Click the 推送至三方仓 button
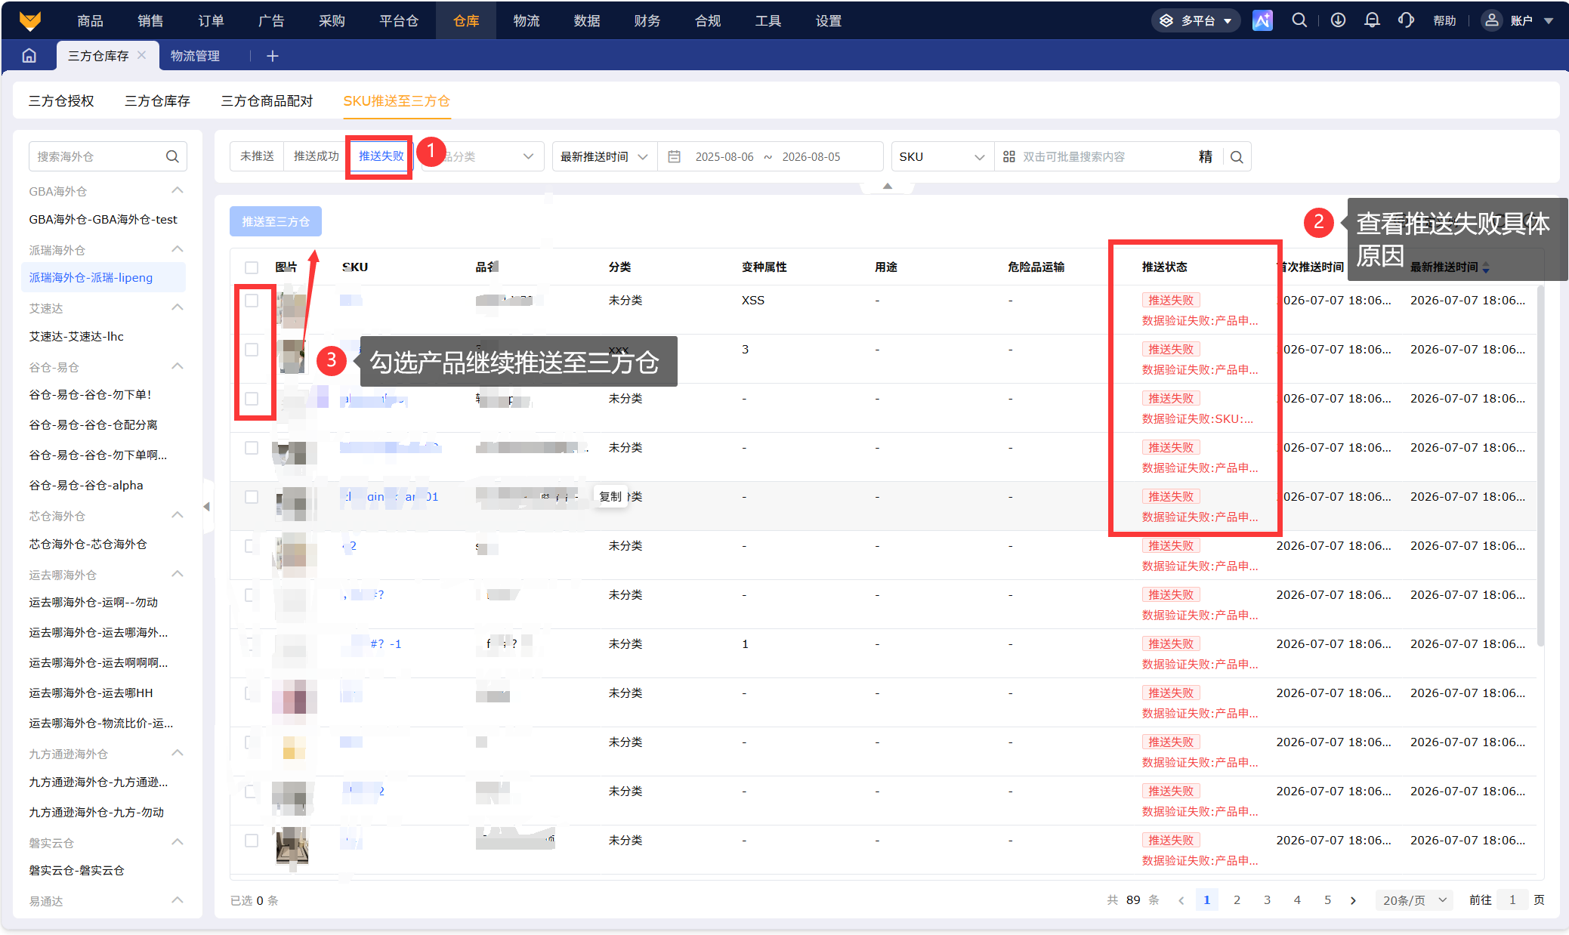Viewport: 1569px width, 935px height. 276,221
